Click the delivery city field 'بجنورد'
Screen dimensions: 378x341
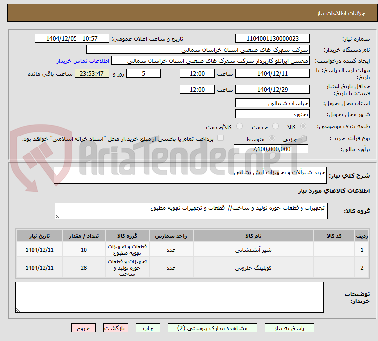tap(272, 114)
